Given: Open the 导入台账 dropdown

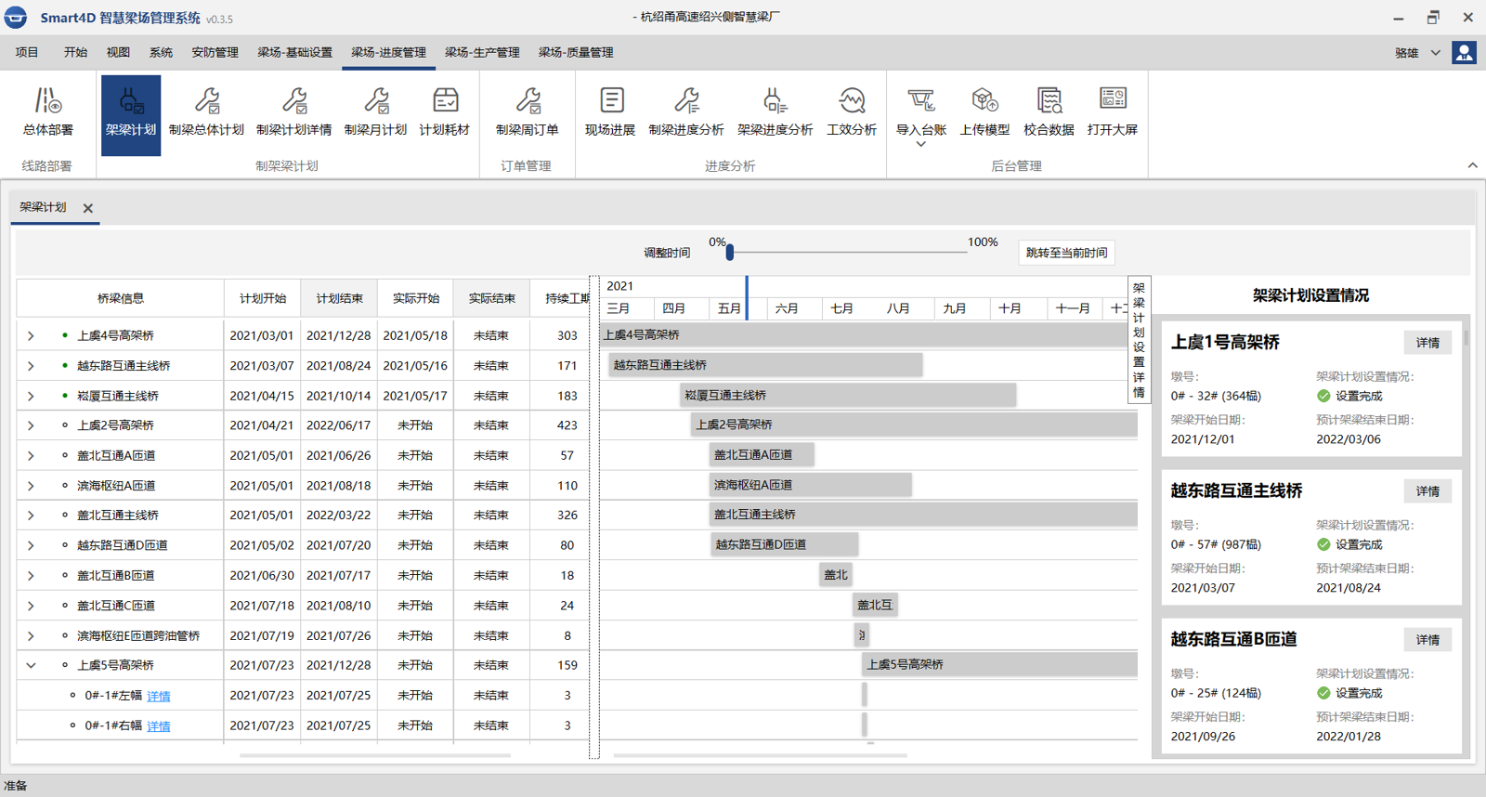Looking at the screenshot, I should [920, 144].
